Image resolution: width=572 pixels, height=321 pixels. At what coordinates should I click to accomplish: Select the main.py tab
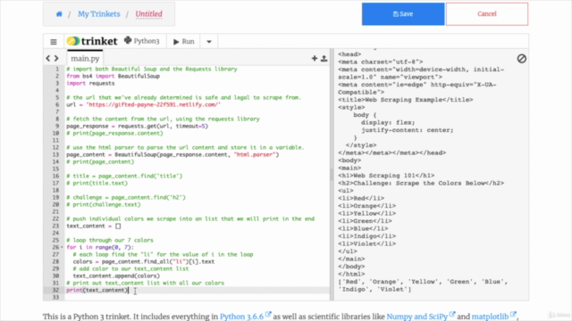(x=85, y=58)
